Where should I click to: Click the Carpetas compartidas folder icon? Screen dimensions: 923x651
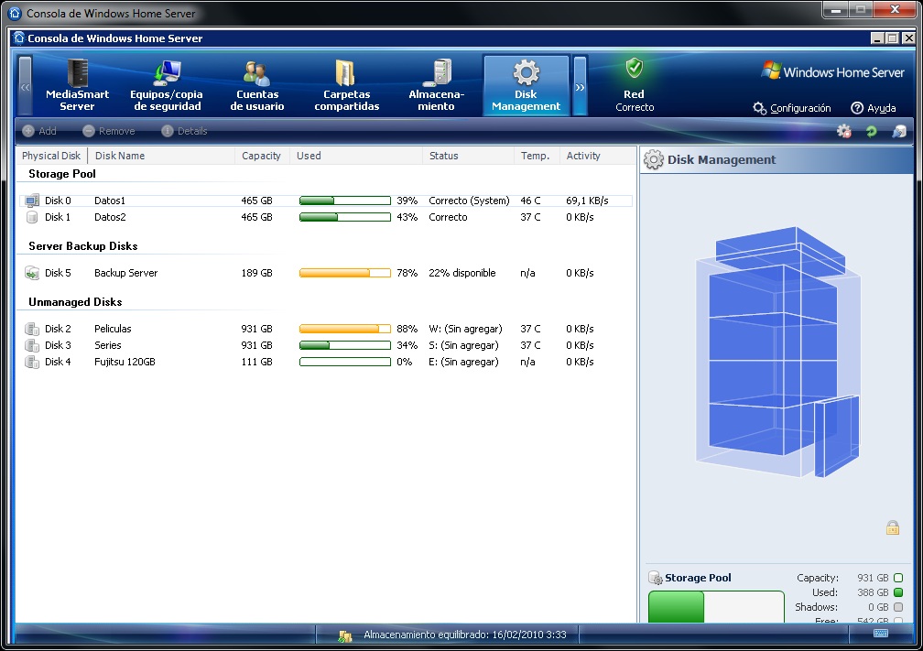346,72
